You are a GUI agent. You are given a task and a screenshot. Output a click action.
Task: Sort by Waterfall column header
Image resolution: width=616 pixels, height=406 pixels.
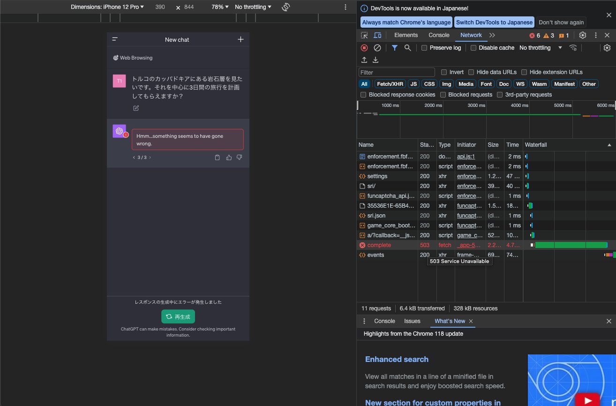[x=569, y=145]
